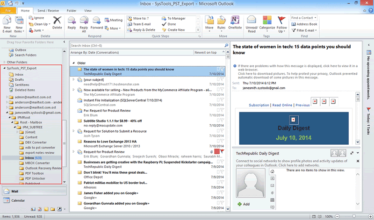Open the Move folder tool
The image size is (374, 220).
coord(209,24)
